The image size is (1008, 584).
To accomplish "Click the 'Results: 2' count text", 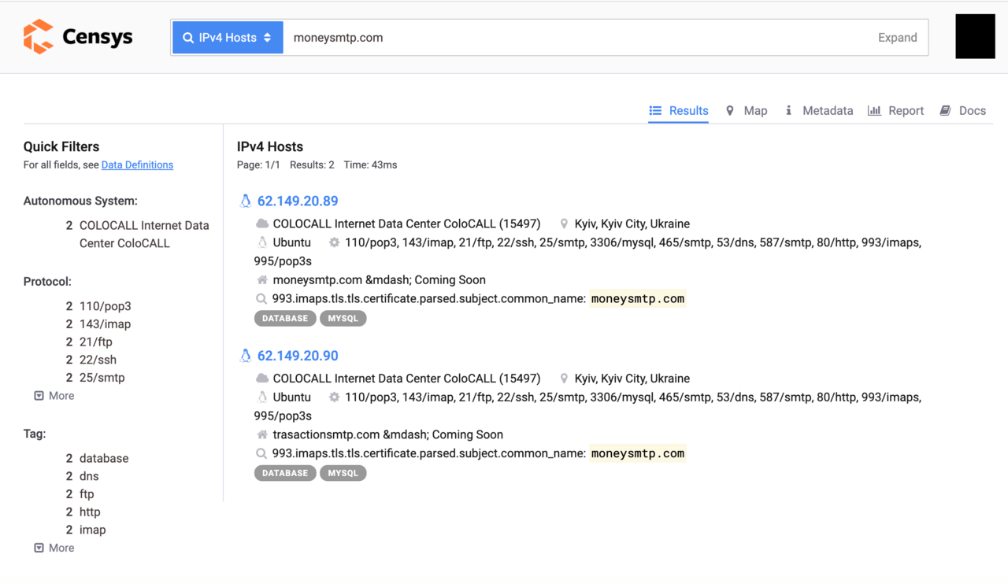I will (x=312, y=165).
